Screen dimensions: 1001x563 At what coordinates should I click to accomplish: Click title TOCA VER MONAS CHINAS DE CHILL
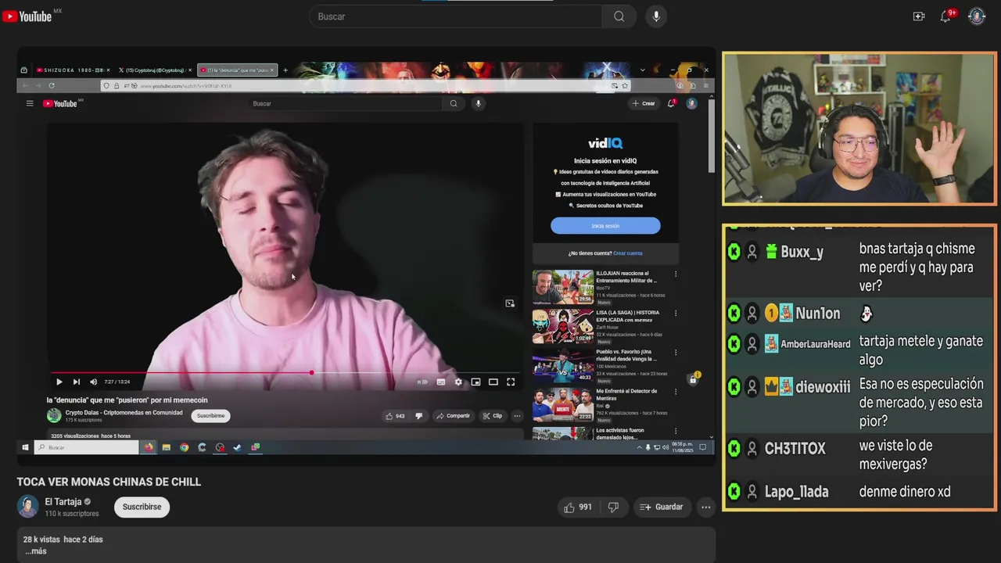[x=109, y=482]
